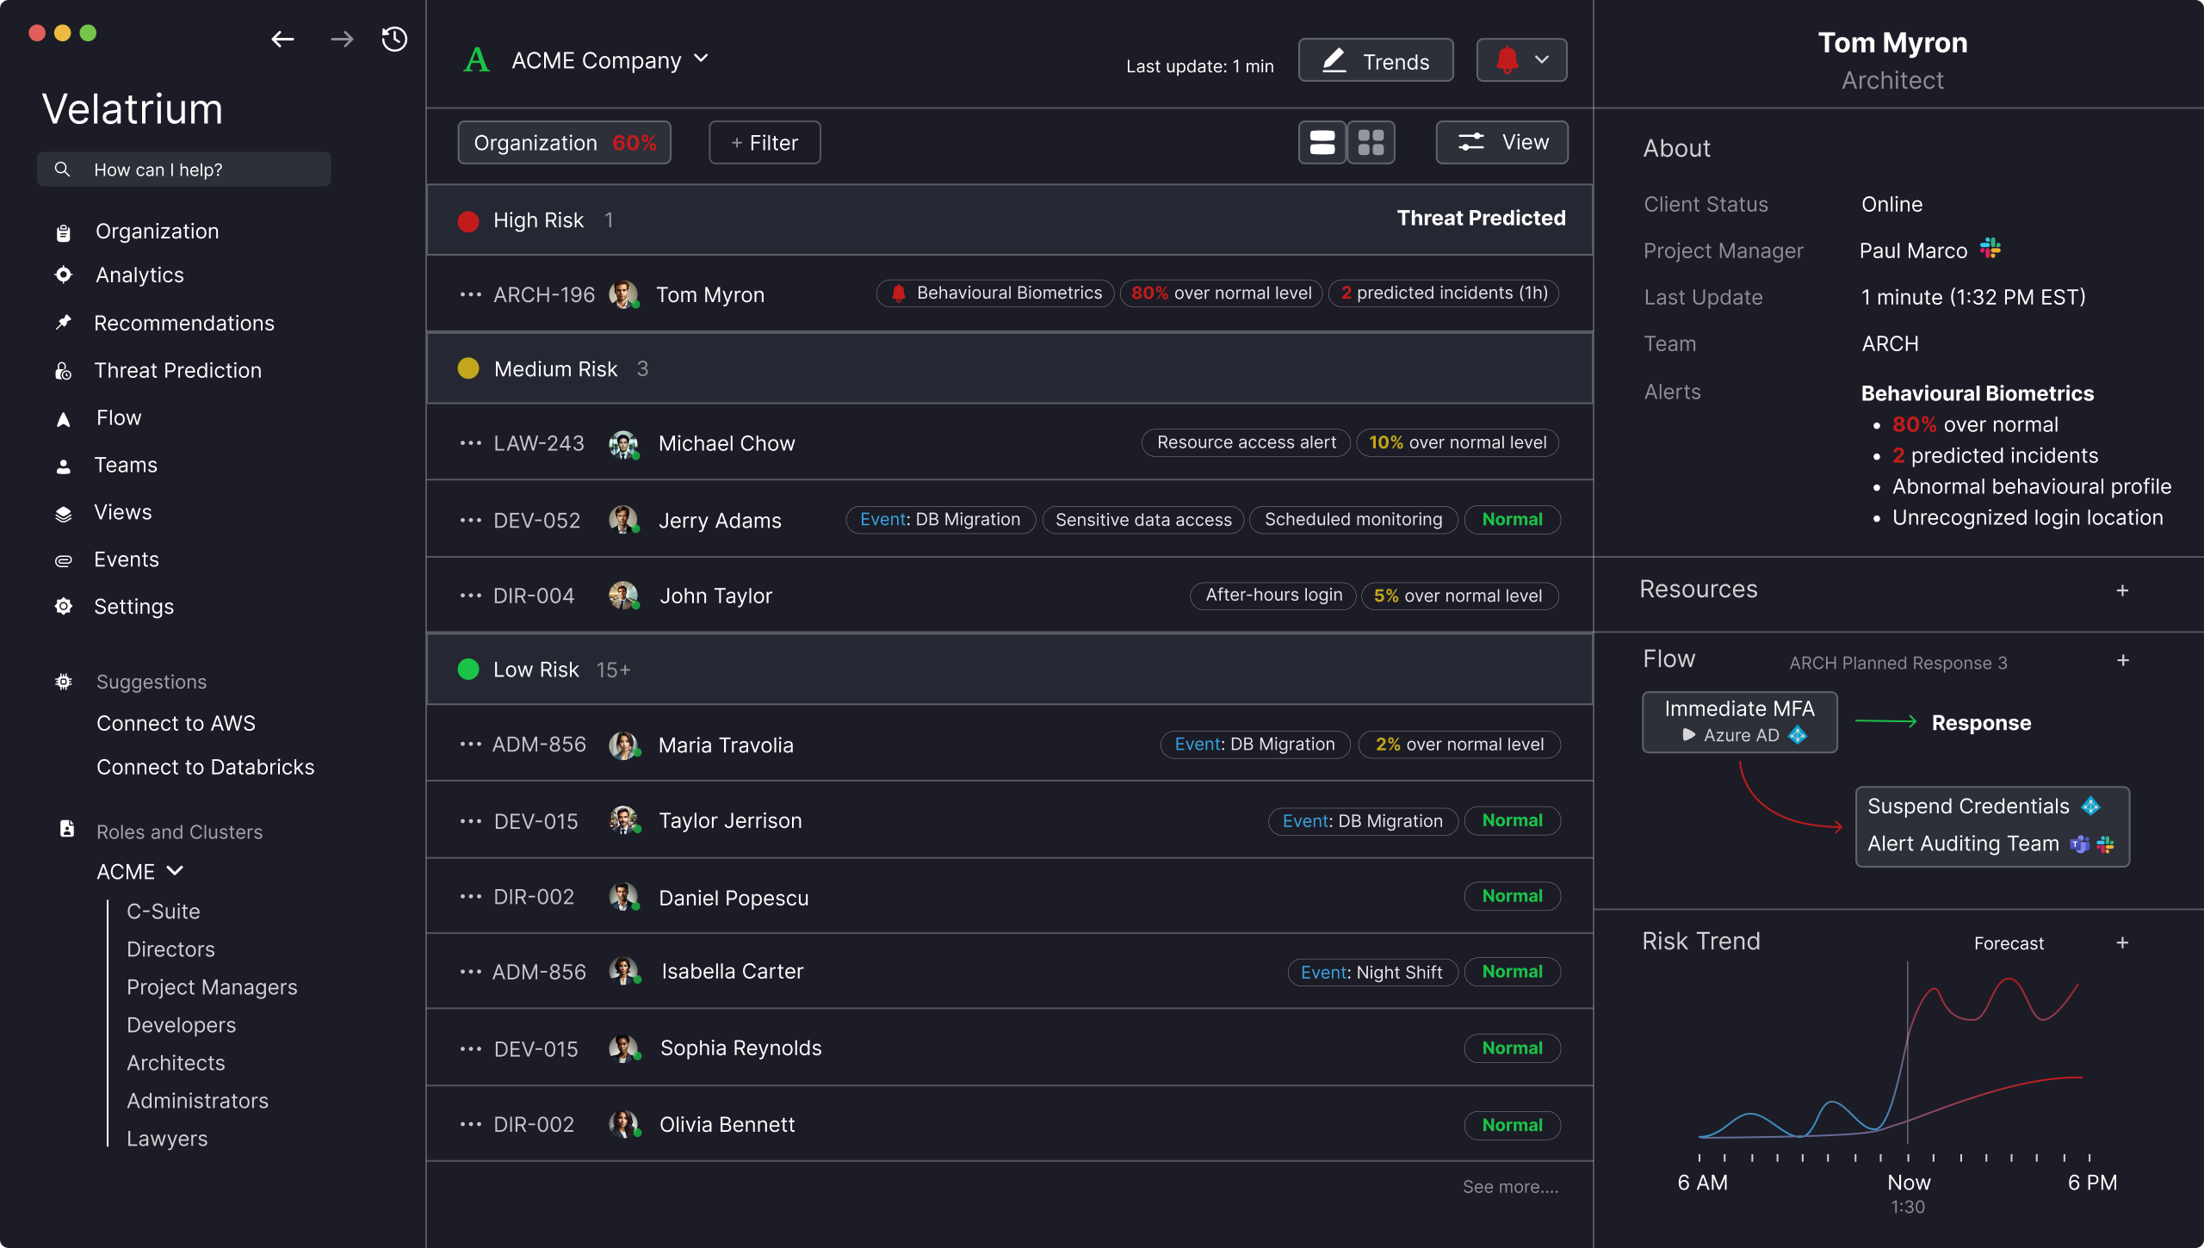Click the red High Risk status dot
Viewport: 2204px width, 1248px height.
coord(468,221)
